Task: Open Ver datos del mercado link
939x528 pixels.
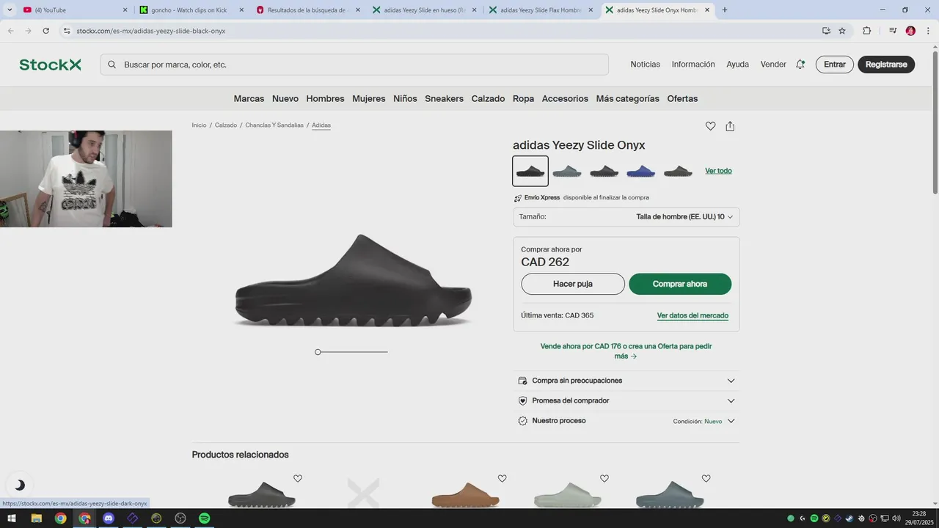Action: click(x=693, y=315)
